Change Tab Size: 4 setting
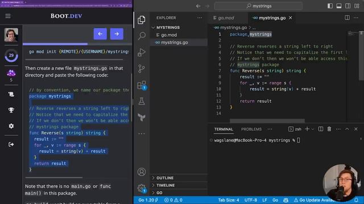Image resolution: width=364 pixels, height=204 pixels. click(229, 200)
